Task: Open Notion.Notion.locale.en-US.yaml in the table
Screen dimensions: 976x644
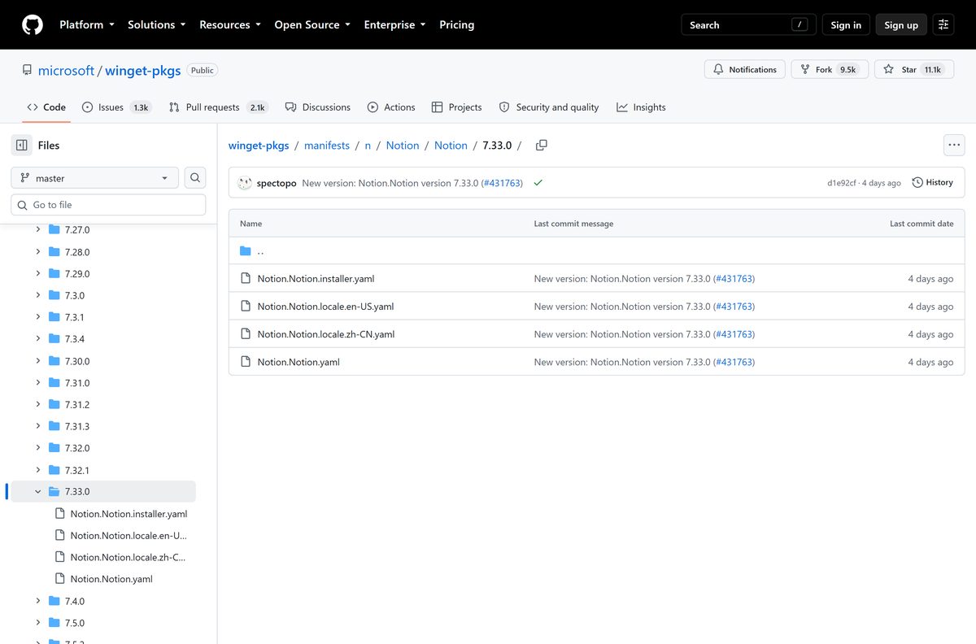Action: pos(325,307)
